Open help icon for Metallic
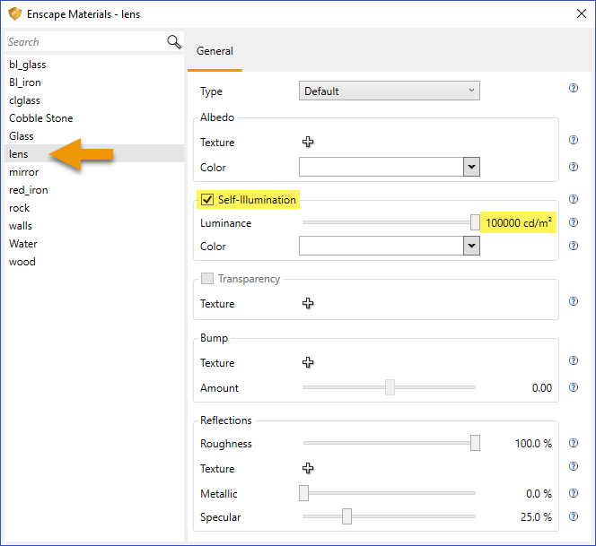Image resolution: width=596 pixels, height=546 pixels. pos(574,493)
